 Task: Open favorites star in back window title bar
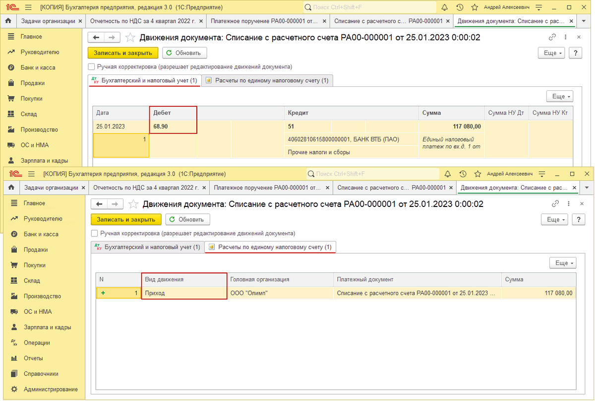point(475,7)
